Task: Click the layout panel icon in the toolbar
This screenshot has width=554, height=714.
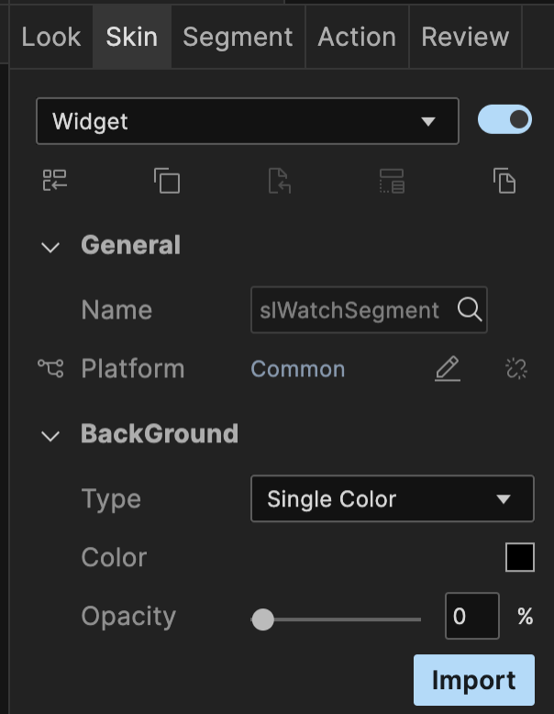Action: tap(392, 181)
